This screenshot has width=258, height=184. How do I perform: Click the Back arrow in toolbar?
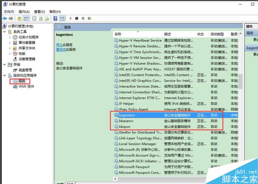pyautogui.click(x=5, y=18)
